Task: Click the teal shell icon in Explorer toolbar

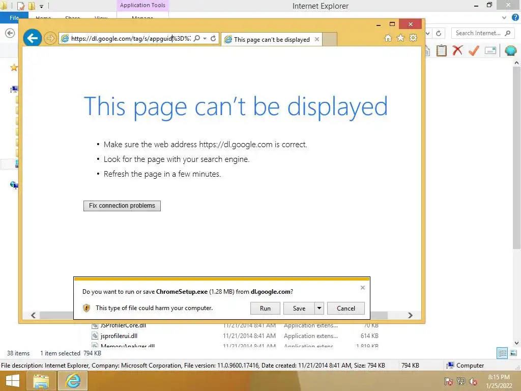Action: click(x=510, y=50)
